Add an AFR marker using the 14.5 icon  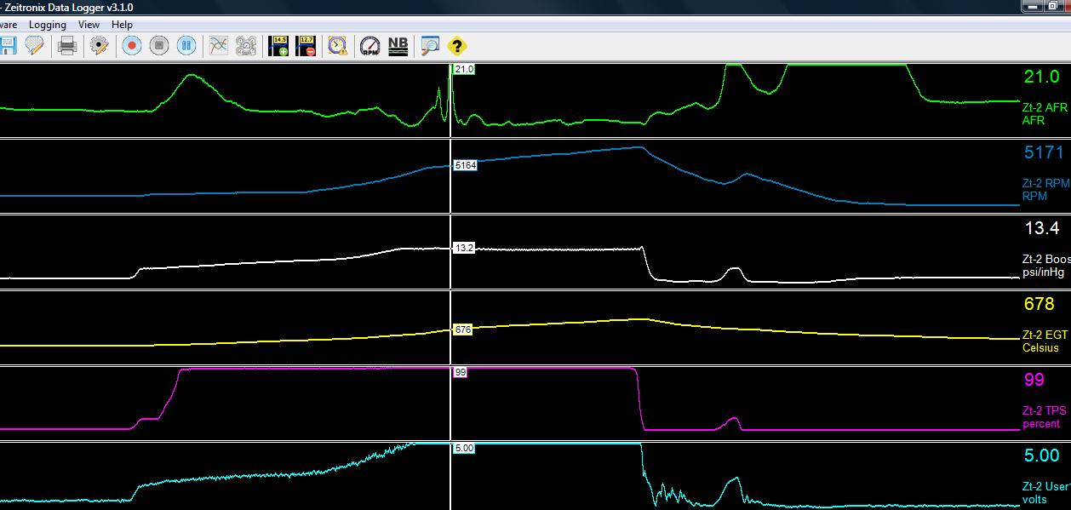coord(277,46)
